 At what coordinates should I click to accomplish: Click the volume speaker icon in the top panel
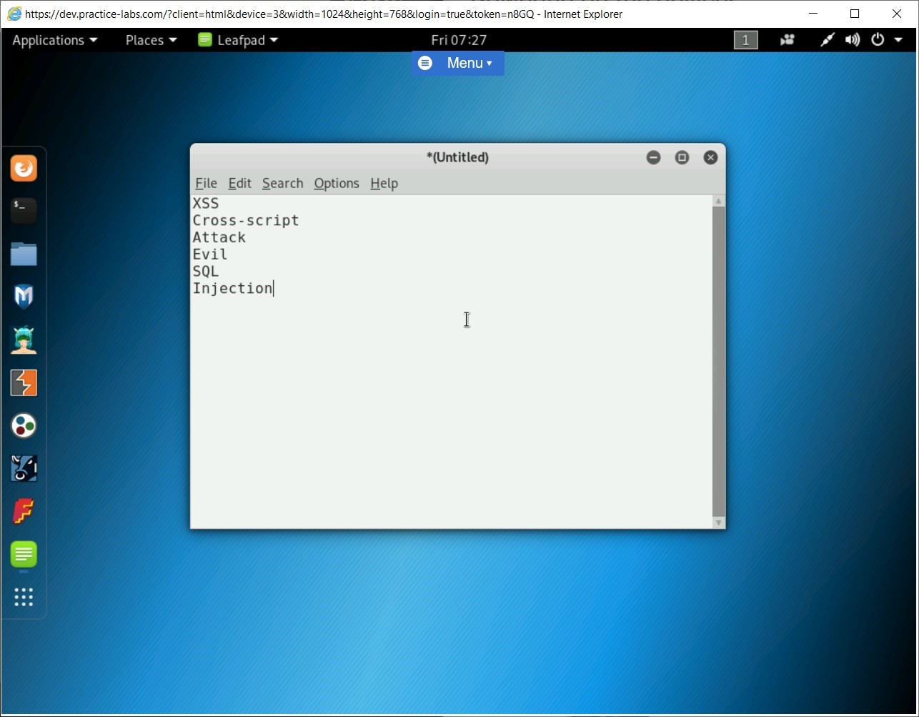[852, 40]
